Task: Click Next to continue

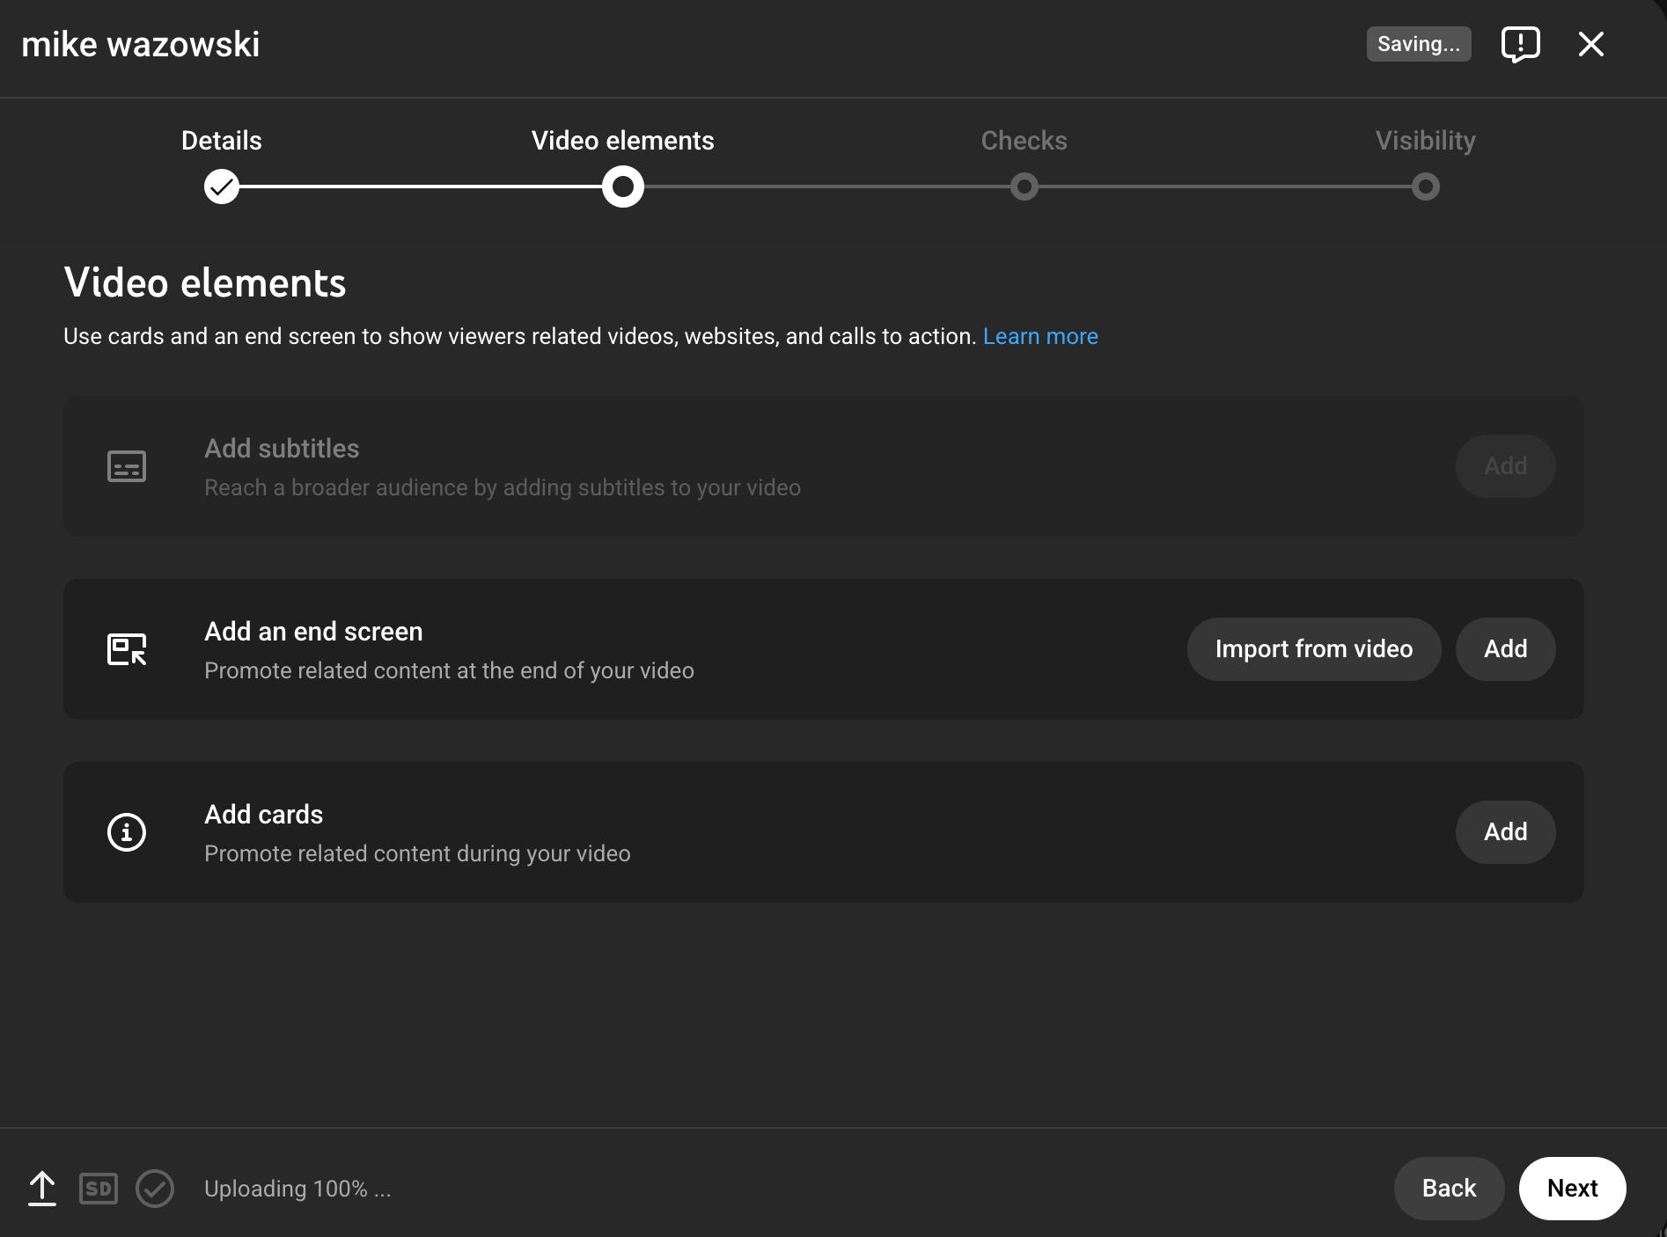Action: [1572, 1189]
